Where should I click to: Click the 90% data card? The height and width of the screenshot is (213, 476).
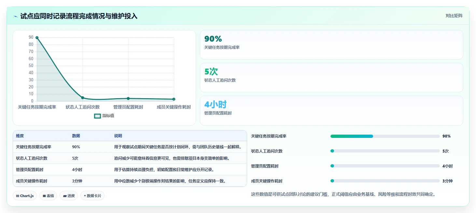coord(331,45)
